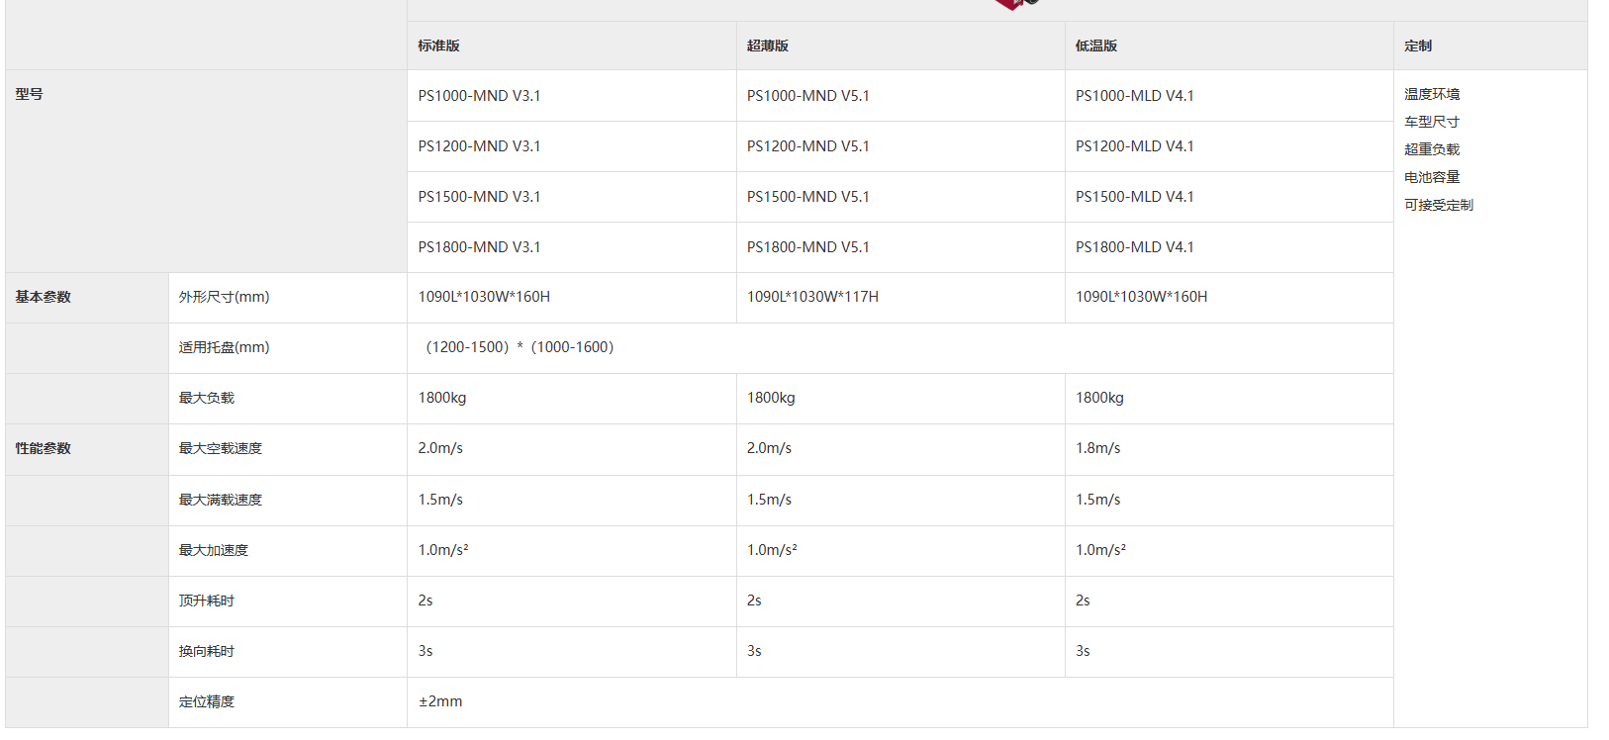Click the 适用托盘(mm) row label
Screen dimensions: 1609x740
pyautogui.click(x=224, y=347)
